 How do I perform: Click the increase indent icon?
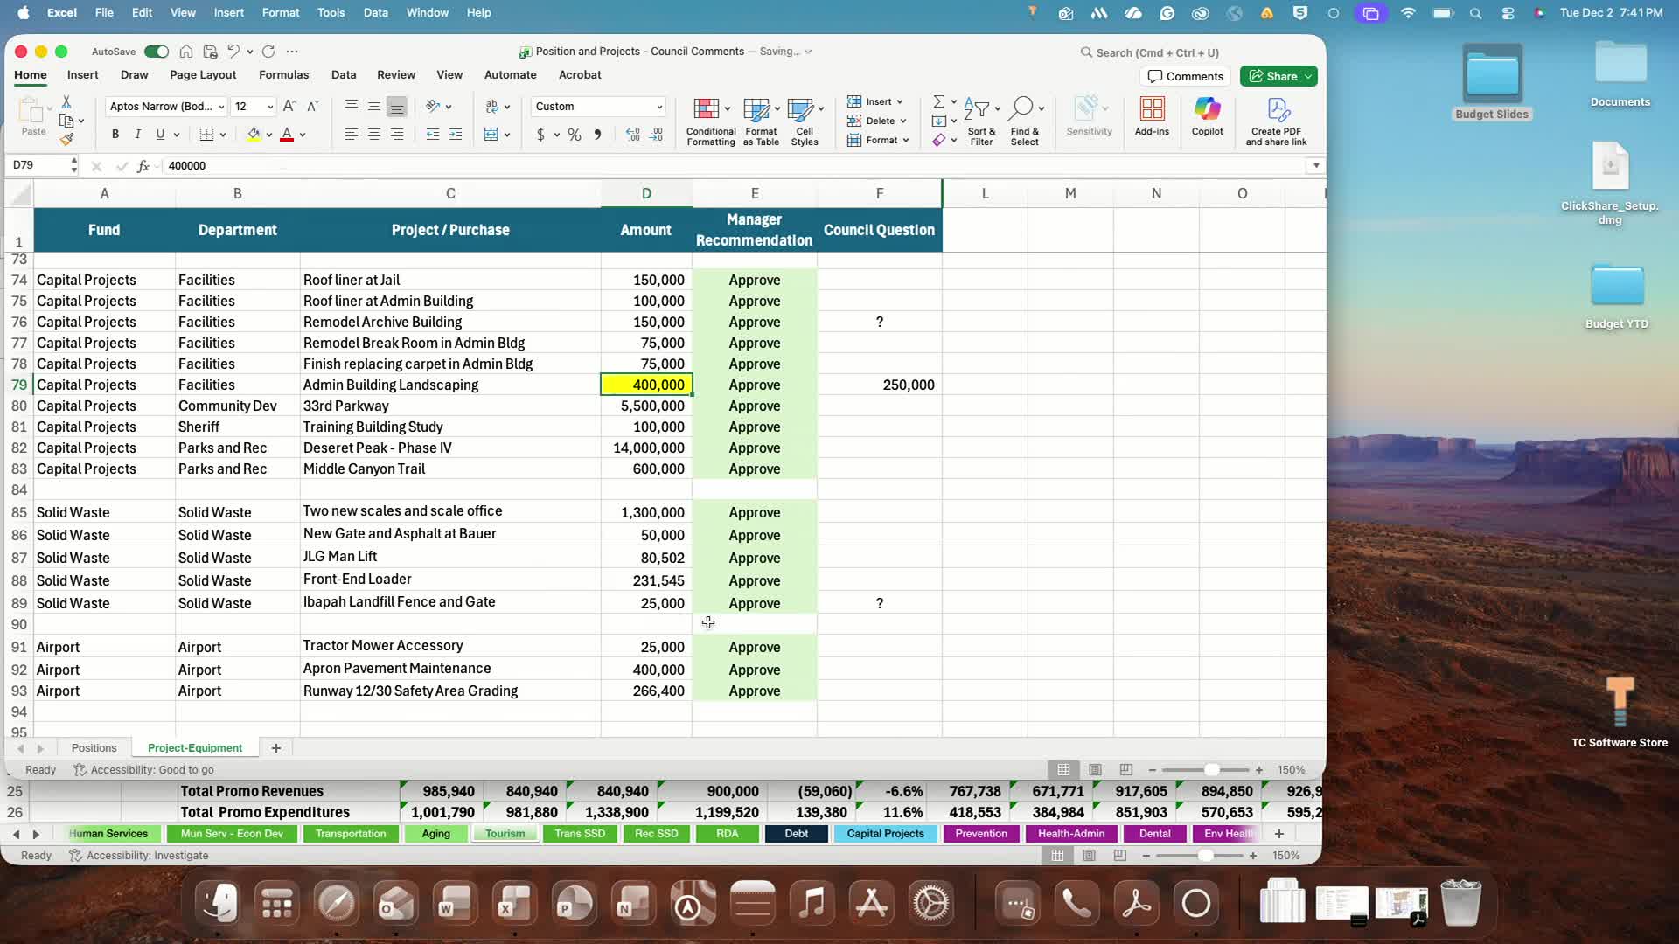click(456, 135)
